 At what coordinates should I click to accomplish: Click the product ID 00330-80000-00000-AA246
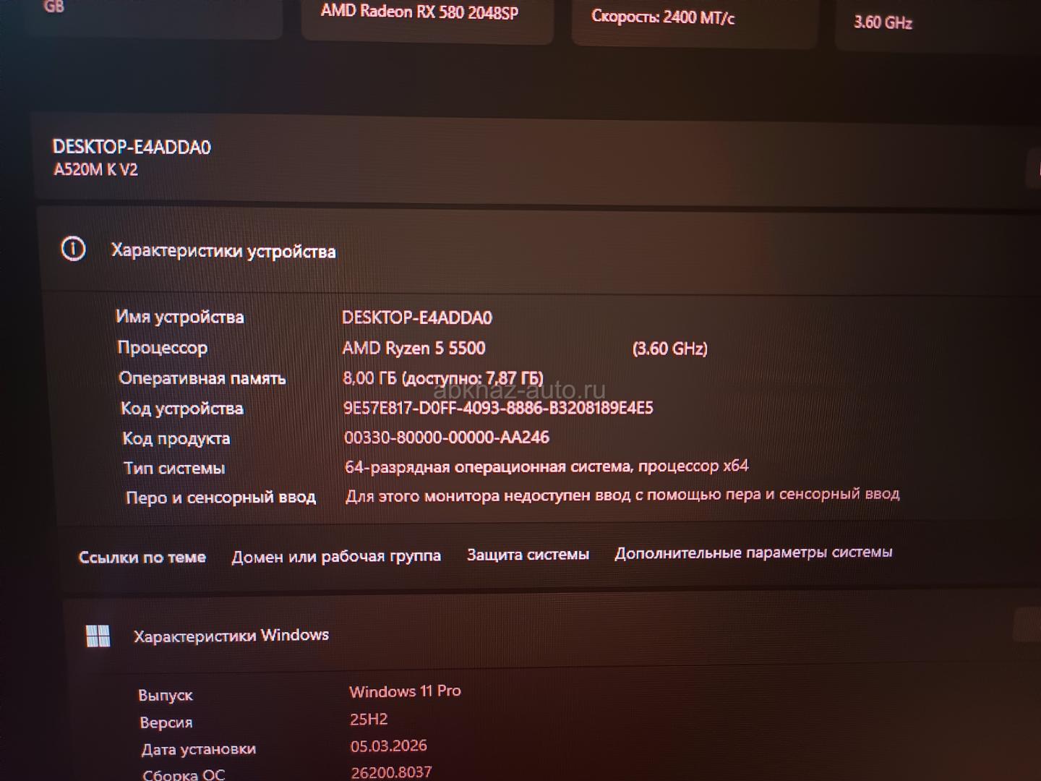pos(446,438)
